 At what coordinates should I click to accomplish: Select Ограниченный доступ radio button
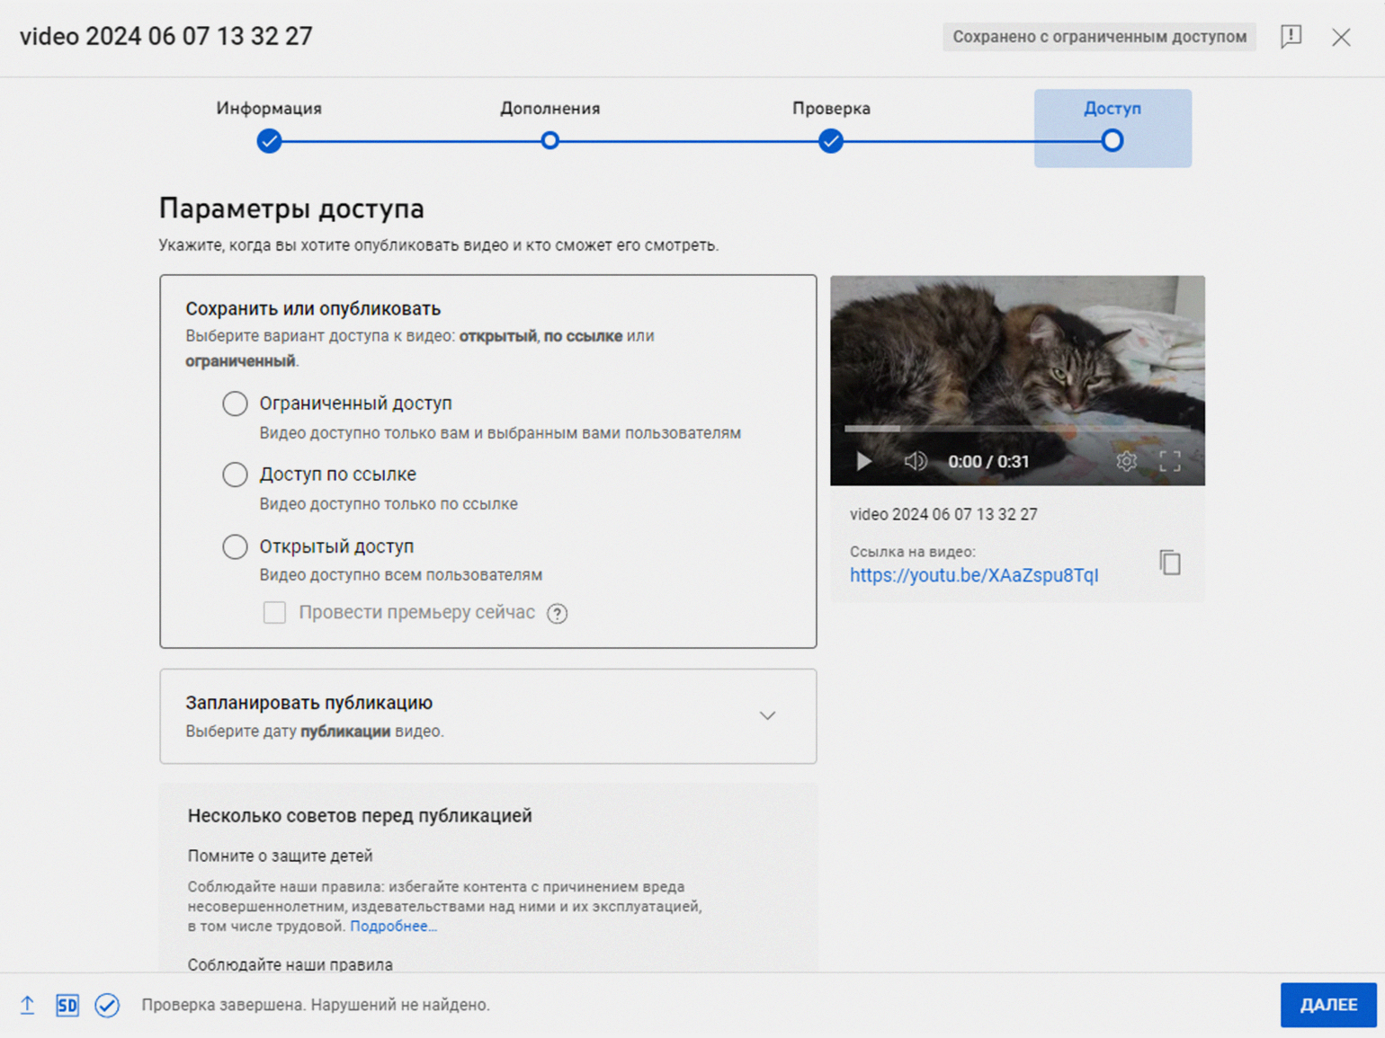point(235,404)
